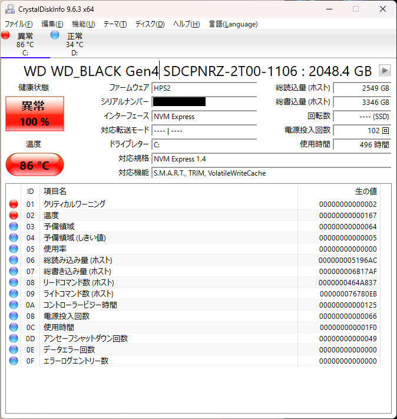Open the ディスク(D) menu

coord(150,24)
